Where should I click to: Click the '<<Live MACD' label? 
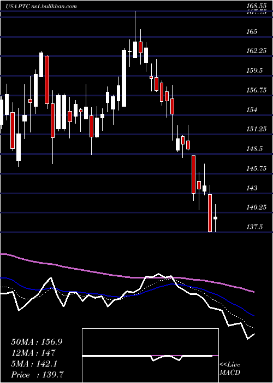[x=230, y=368]
